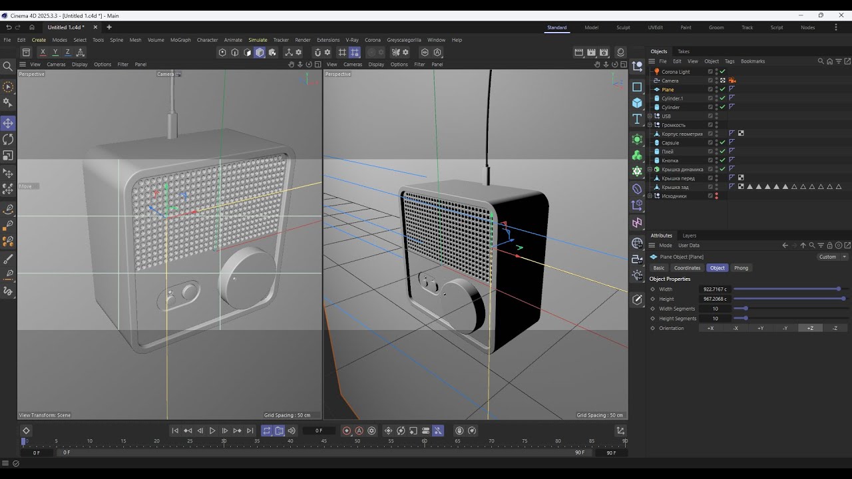Toggle Corona Light enable checkmark

[722, 71]
